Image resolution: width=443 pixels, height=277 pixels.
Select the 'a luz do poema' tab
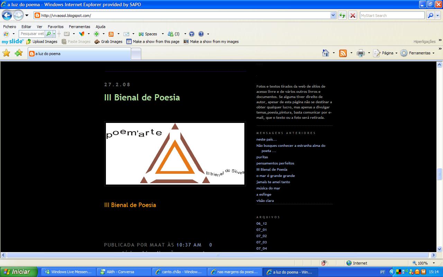click(79, 54)
